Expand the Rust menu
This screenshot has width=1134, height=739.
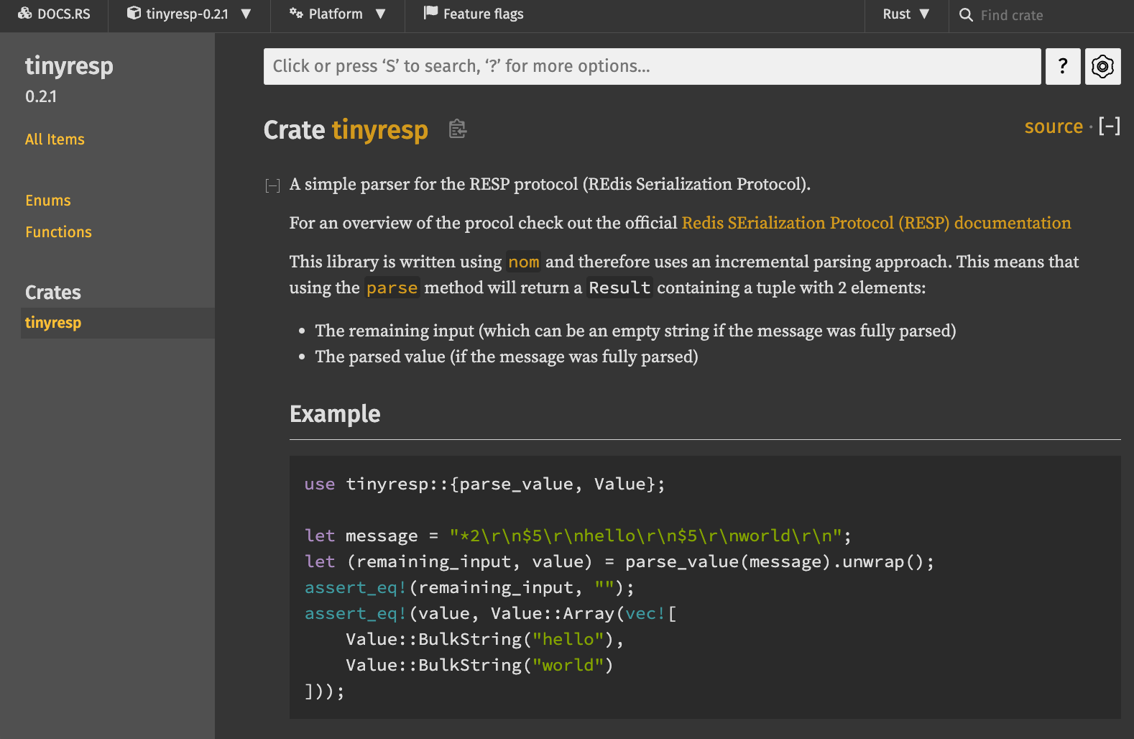906,14
